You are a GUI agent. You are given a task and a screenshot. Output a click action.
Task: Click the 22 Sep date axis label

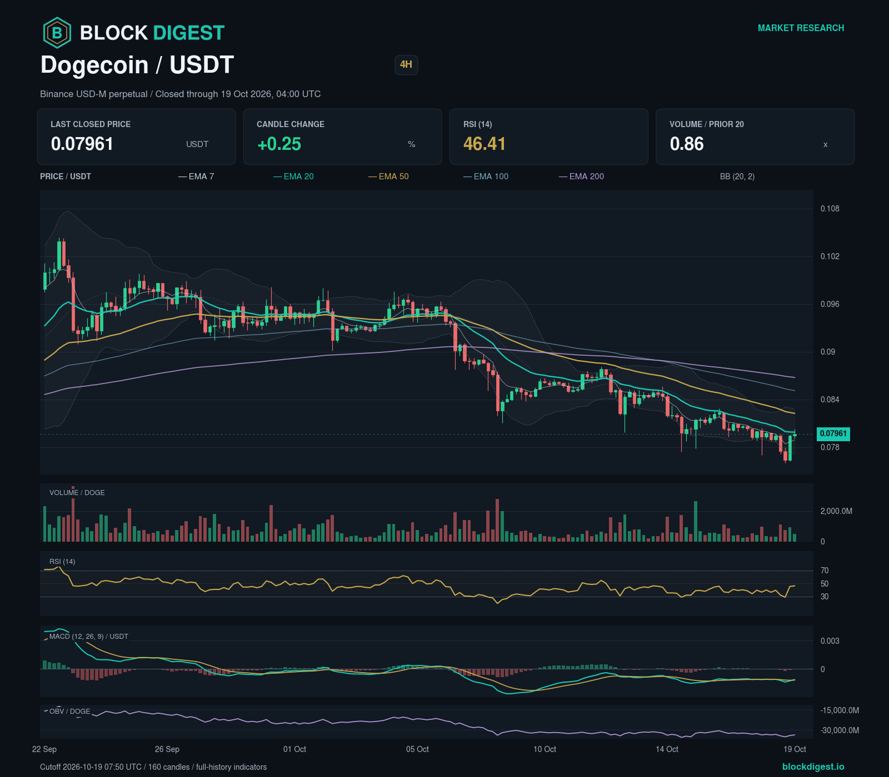coord(44,749)
